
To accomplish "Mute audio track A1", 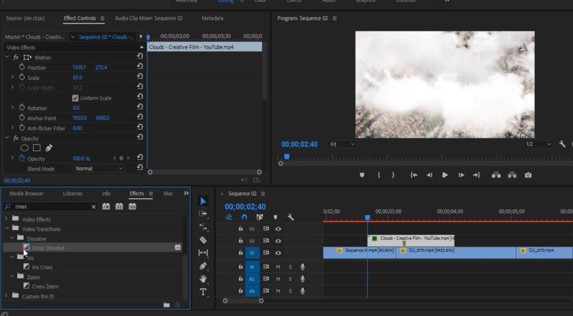I will pyautogui.click(x=278, y=267).
